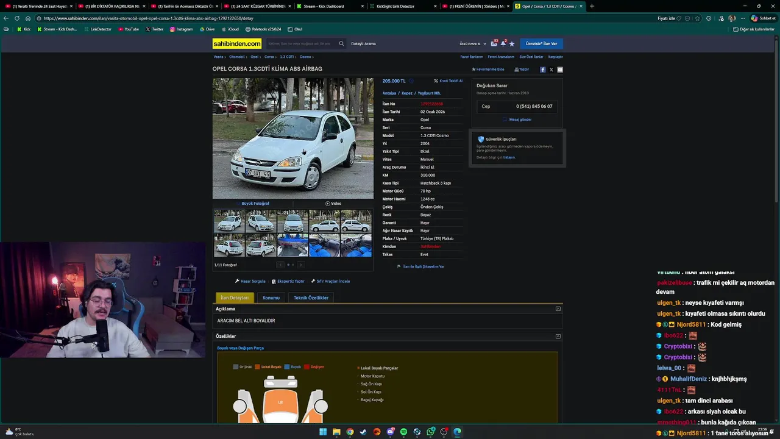Viewport: 780px width, 439px height.
Task: Select the car trunk photo thumbnail
Action: [292, 245]
